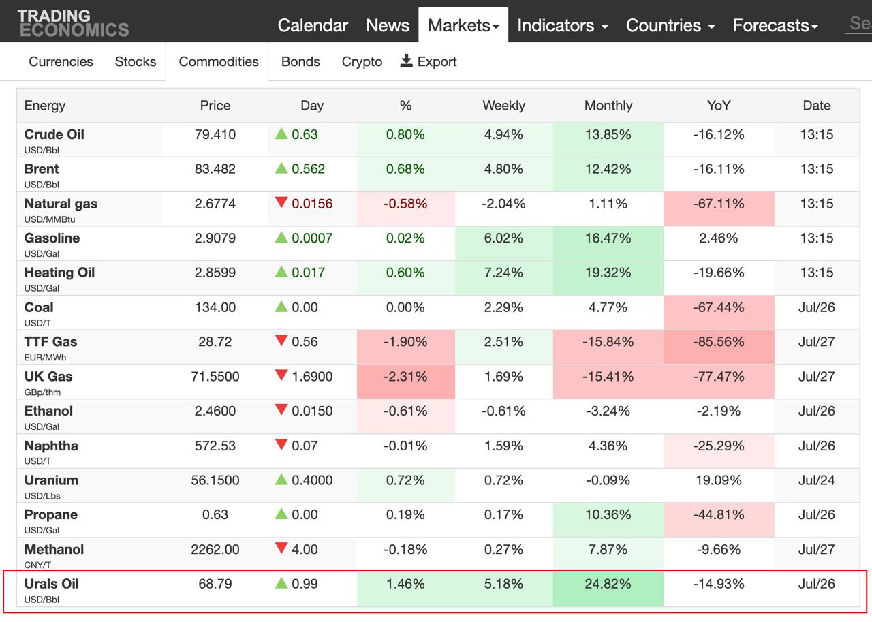The width and height of the screenshot is (872, 622).
Task: Click the search input field
Action: click(858, 24)
